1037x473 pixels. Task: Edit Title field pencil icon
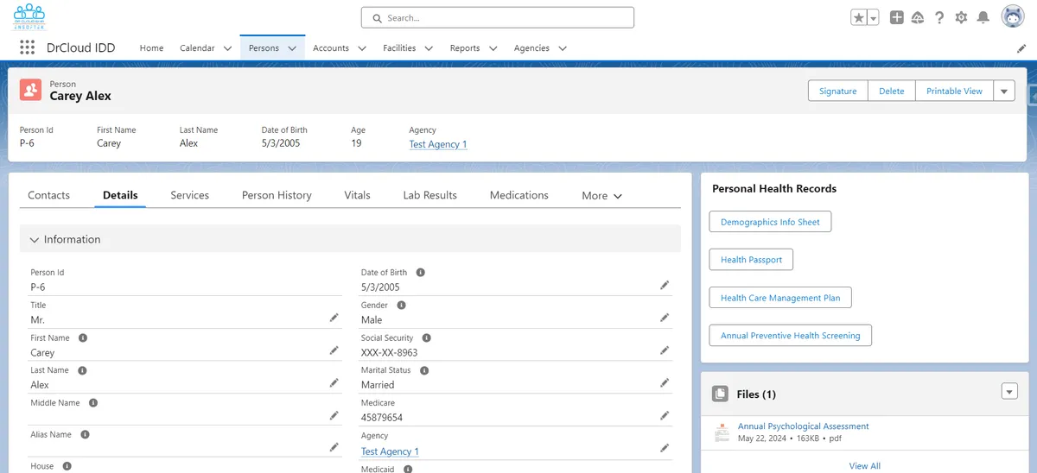[x=334, y=318]
